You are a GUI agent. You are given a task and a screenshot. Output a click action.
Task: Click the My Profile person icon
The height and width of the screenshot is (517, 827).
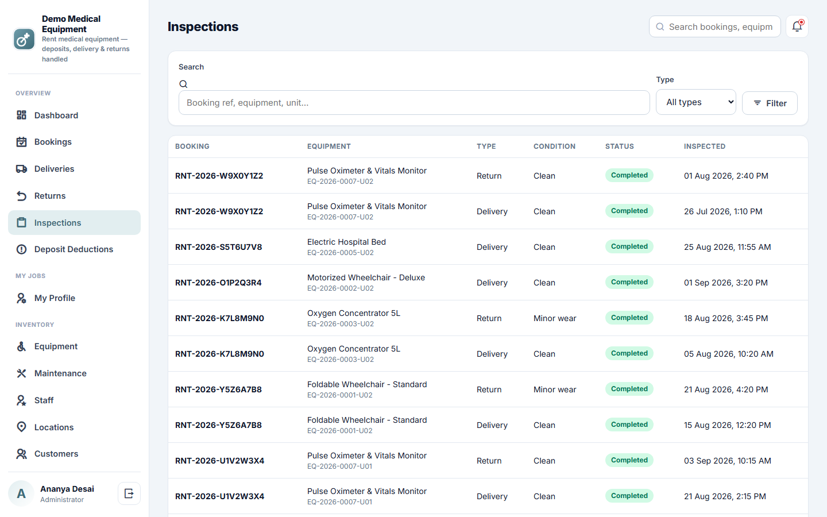click(21, 298)
